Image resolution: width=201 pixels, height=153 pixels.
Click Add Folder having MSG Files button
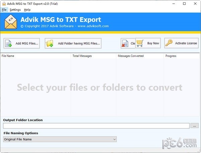(x=73, y=43)
